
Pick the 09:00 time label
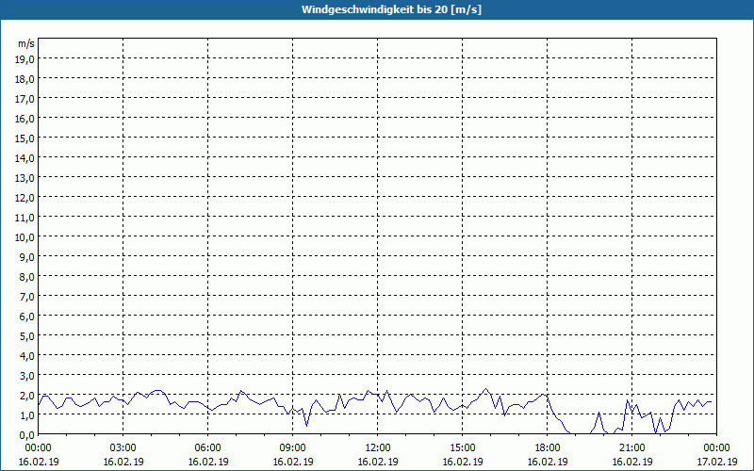click(x=293, y=448)
